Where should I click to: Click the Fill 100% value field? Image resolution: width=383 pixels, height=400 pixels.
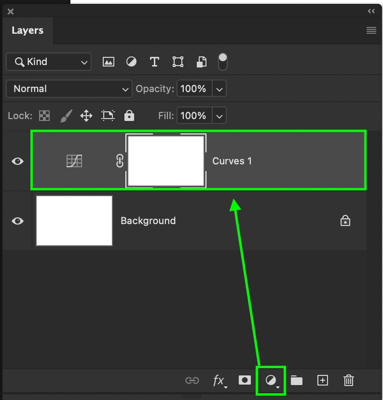(194, 116)
